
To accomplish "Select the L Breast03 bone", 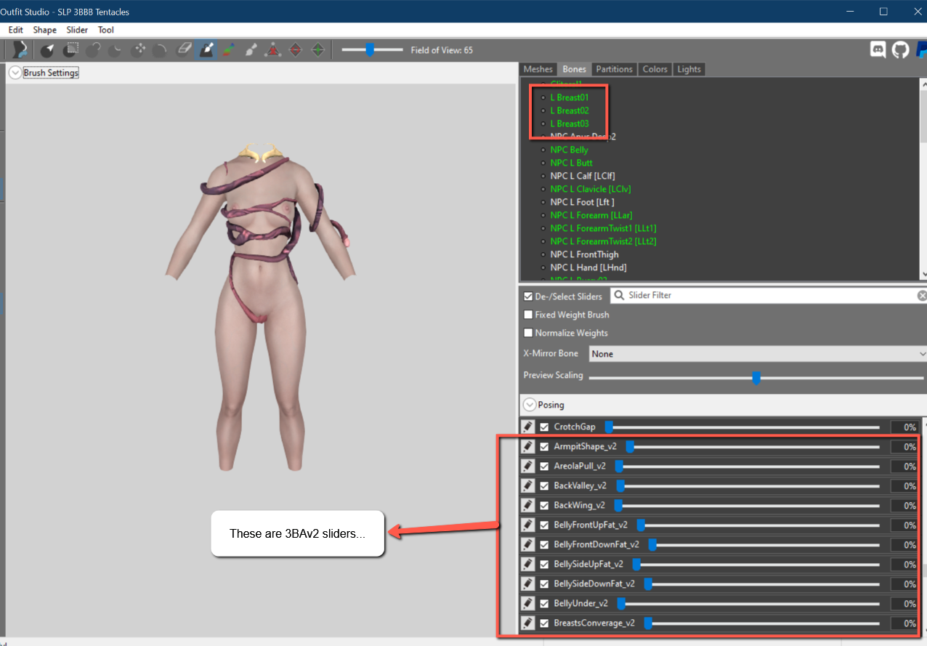I will pyautogui.click(x=570, y=124).
